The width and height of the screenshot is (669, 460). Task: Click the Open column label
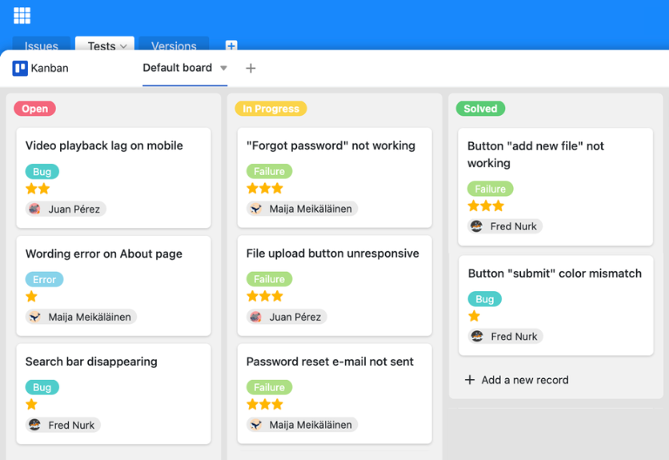pos(35,109)
